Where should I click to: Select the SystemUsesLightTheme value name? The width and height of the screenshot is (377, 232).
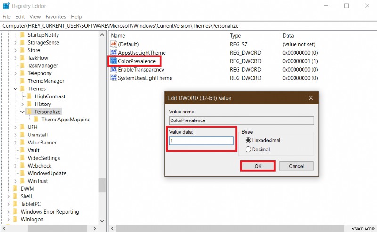(x=145, y=78)
